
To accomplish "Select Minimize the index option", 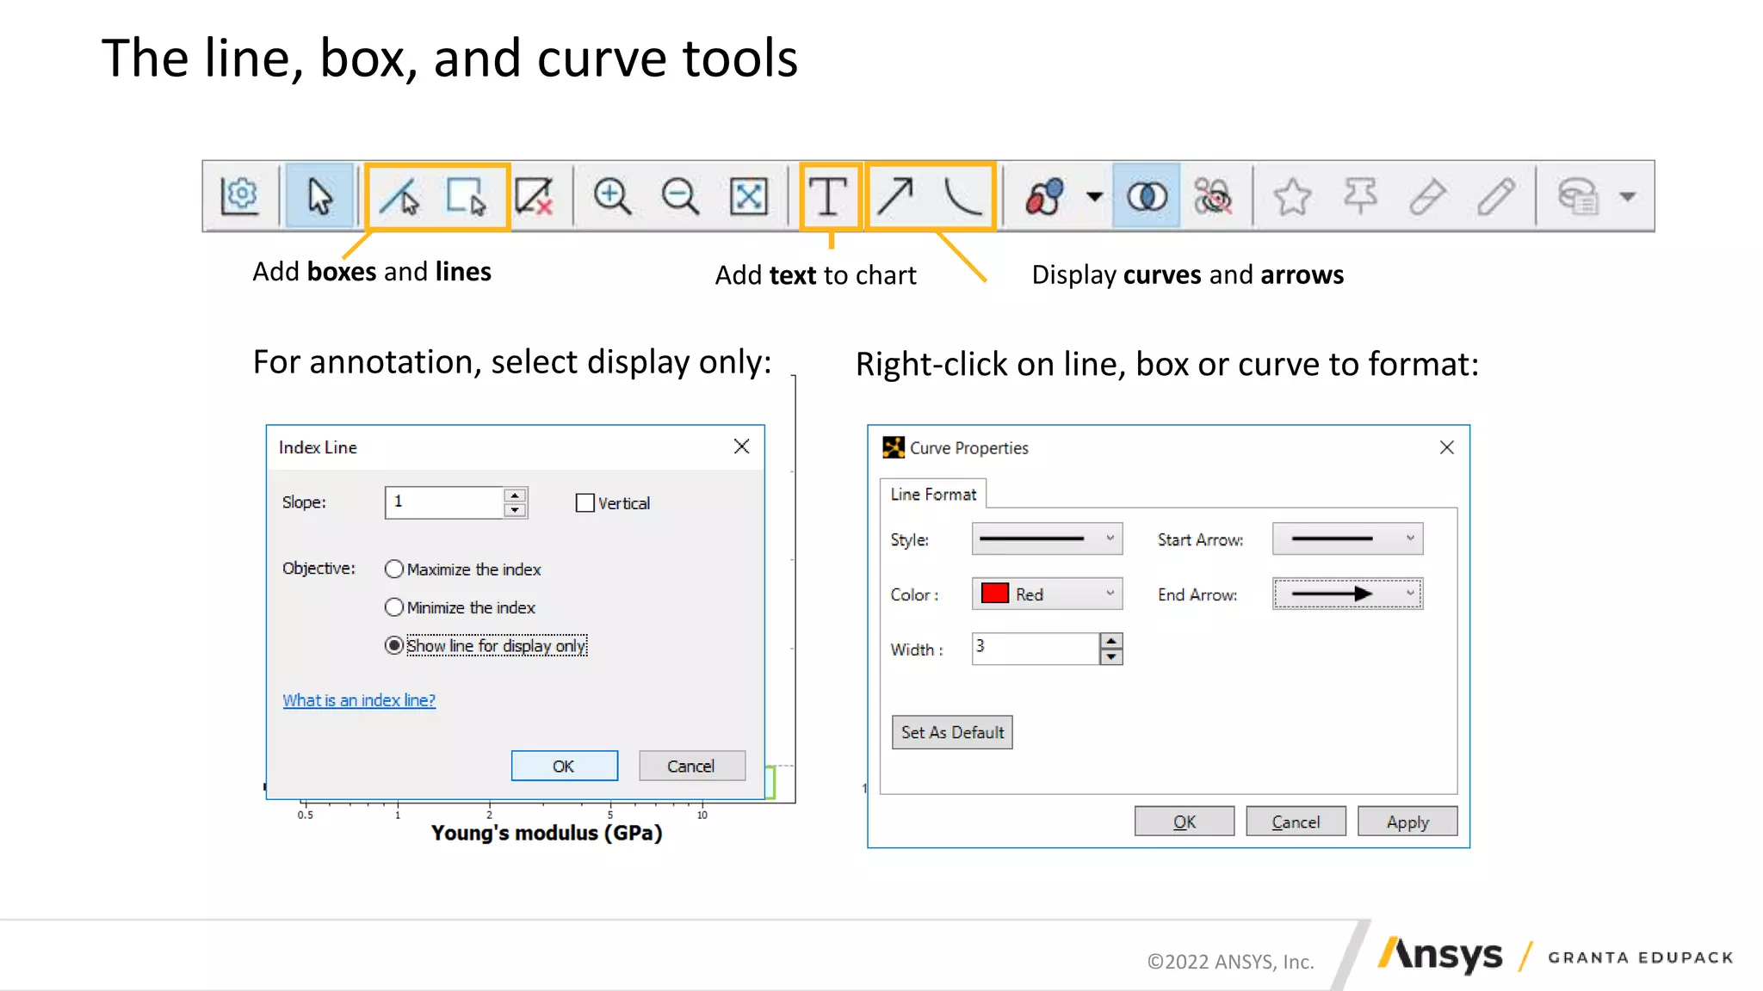I will (394, 607).
